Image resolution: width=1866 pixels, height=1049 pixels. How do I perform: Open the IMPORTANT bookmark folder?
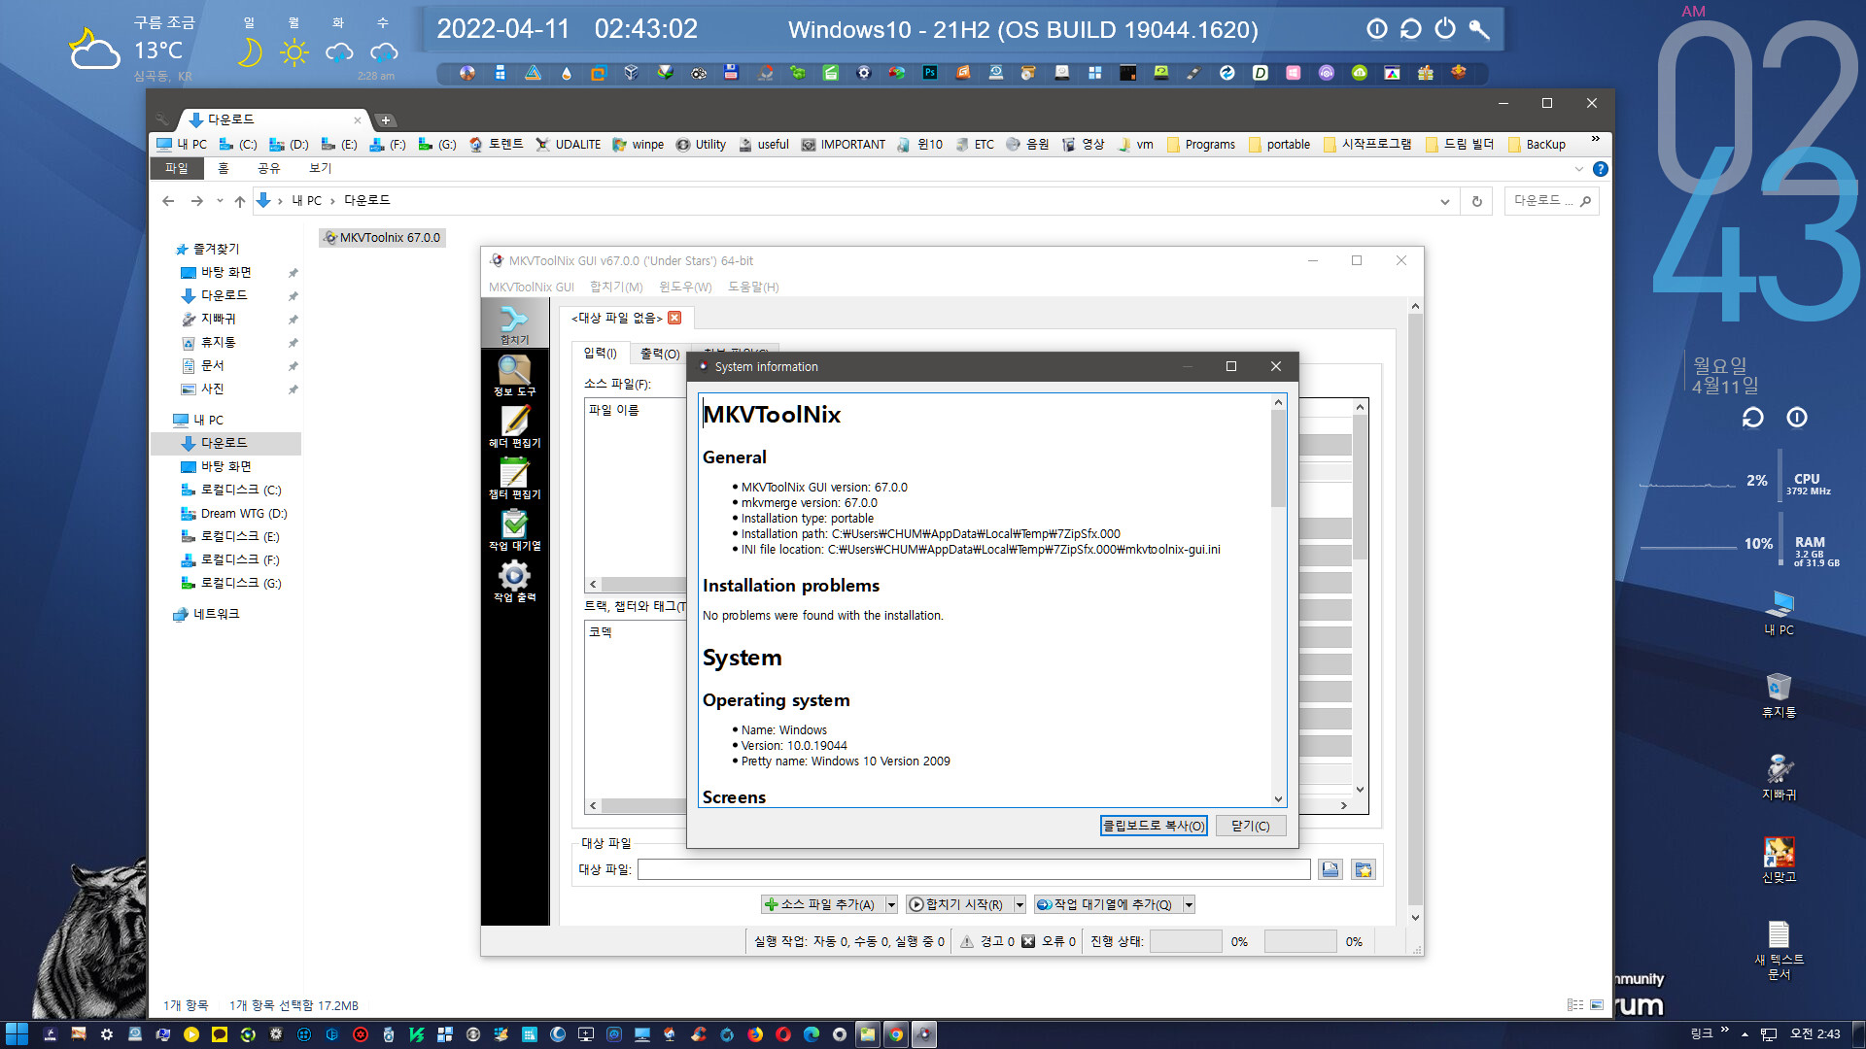844,144
